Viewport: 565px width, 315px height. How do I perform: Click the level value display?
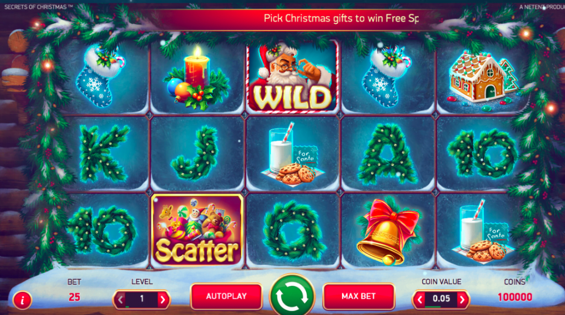[142, 299]
